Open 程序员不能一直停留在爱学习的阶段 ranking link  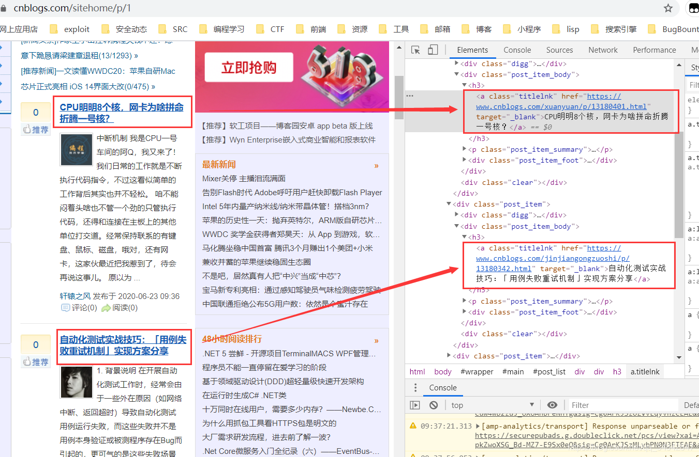[x=264, y=367]
